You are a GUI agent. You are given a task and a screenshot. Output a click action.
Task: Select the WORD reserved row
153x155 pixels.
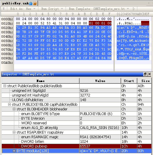(76, 123)
